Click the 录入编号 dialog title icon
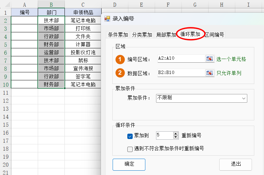The image size is (264, 175). tap(107, 18)
